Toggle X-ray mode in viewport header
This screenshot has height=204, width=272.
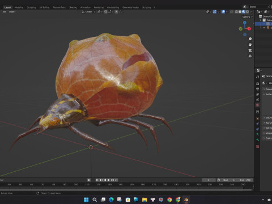[x=232, y=12]
